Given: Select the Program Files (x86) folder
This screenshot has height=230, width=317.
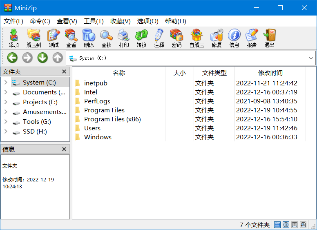Looking at the screenshot, I should coord(189,119).
